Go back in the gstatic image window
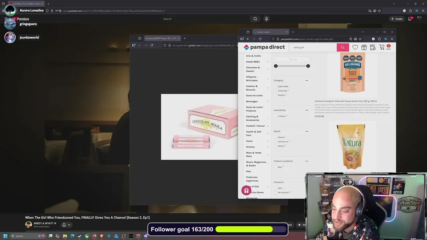427x240 pixels. (x=139, y=45)
